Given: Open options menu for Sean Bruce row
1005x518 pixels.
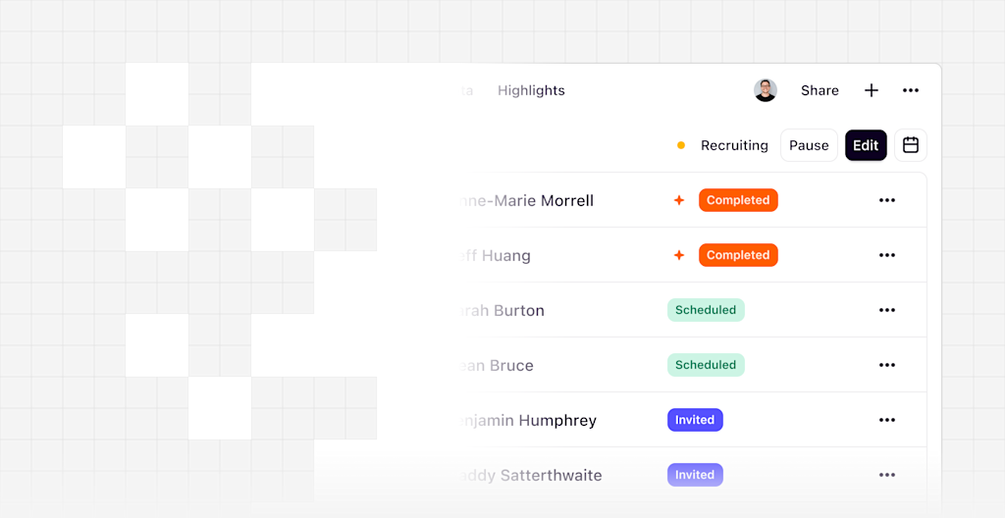Looking at the screenshot, I should [887, 365].
